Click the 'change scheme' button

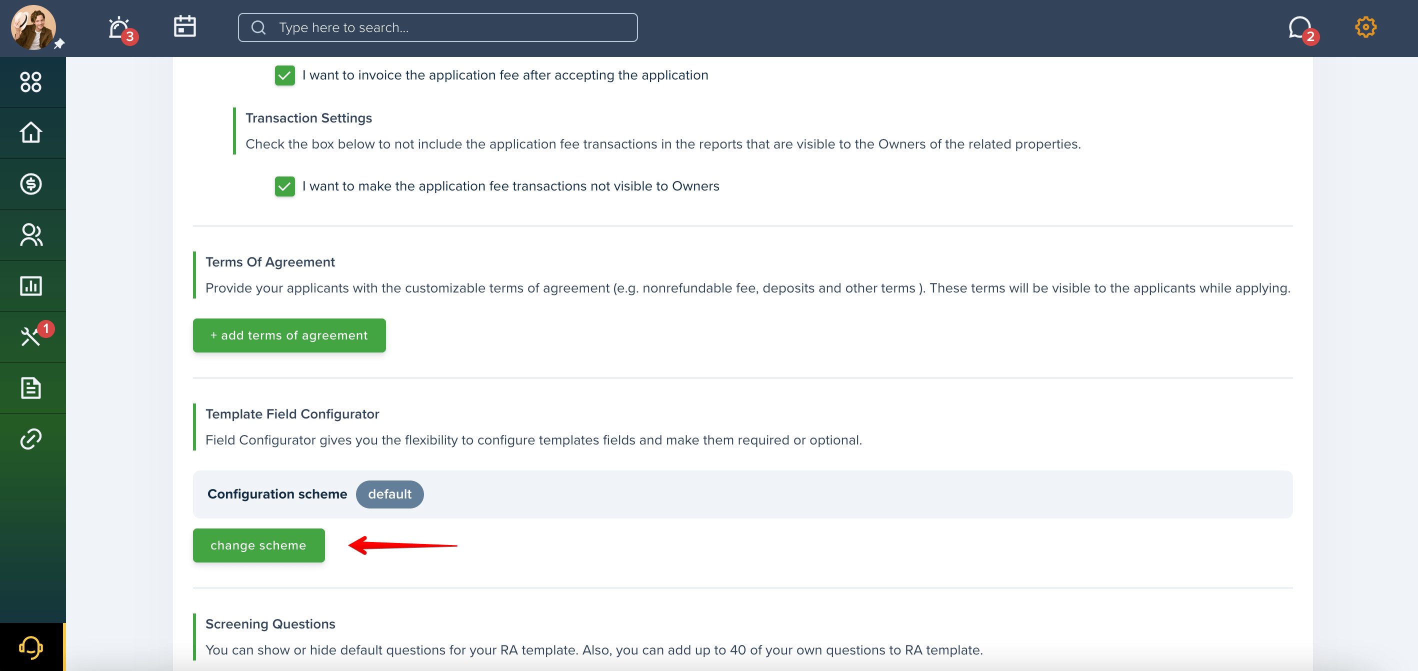coord(258,545)
